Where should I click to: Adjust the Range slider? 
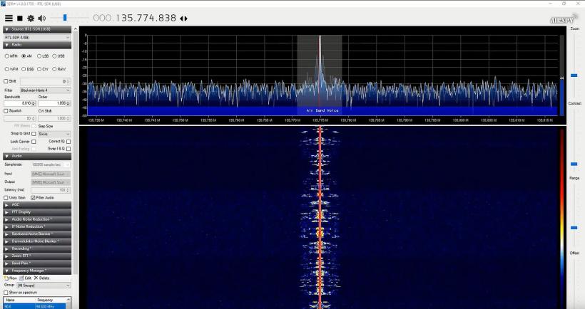(x=574, y=227)
